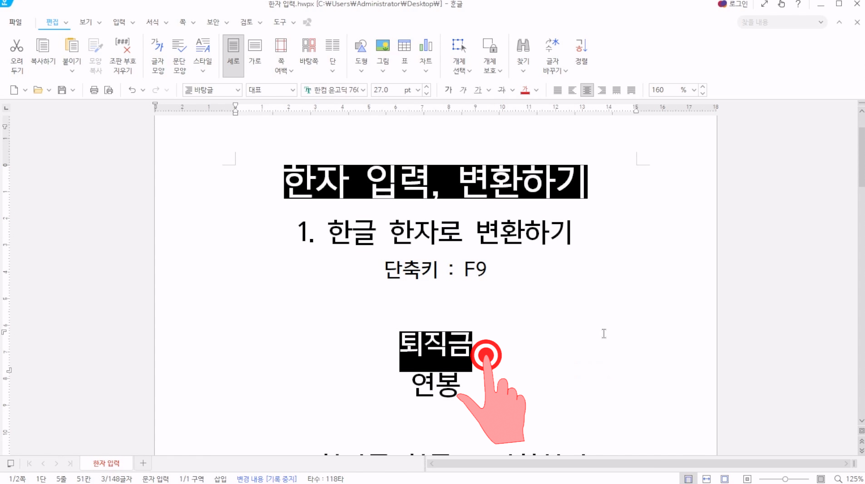Insert a Picture (그림)
Viewport: 865px width, 484px height.
coord(383,46)
